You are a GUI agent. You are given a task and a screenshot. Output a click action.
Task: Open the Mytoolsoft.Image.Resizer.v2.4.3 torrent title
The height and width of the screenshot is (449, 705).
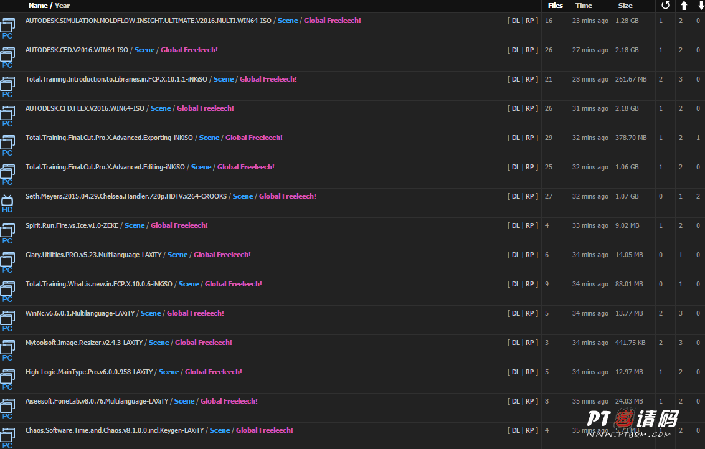(84, 343)
